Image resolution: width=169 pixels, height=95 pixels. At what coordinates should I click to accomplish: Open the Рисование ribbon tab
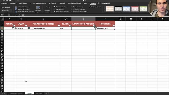tap(23, 3)
